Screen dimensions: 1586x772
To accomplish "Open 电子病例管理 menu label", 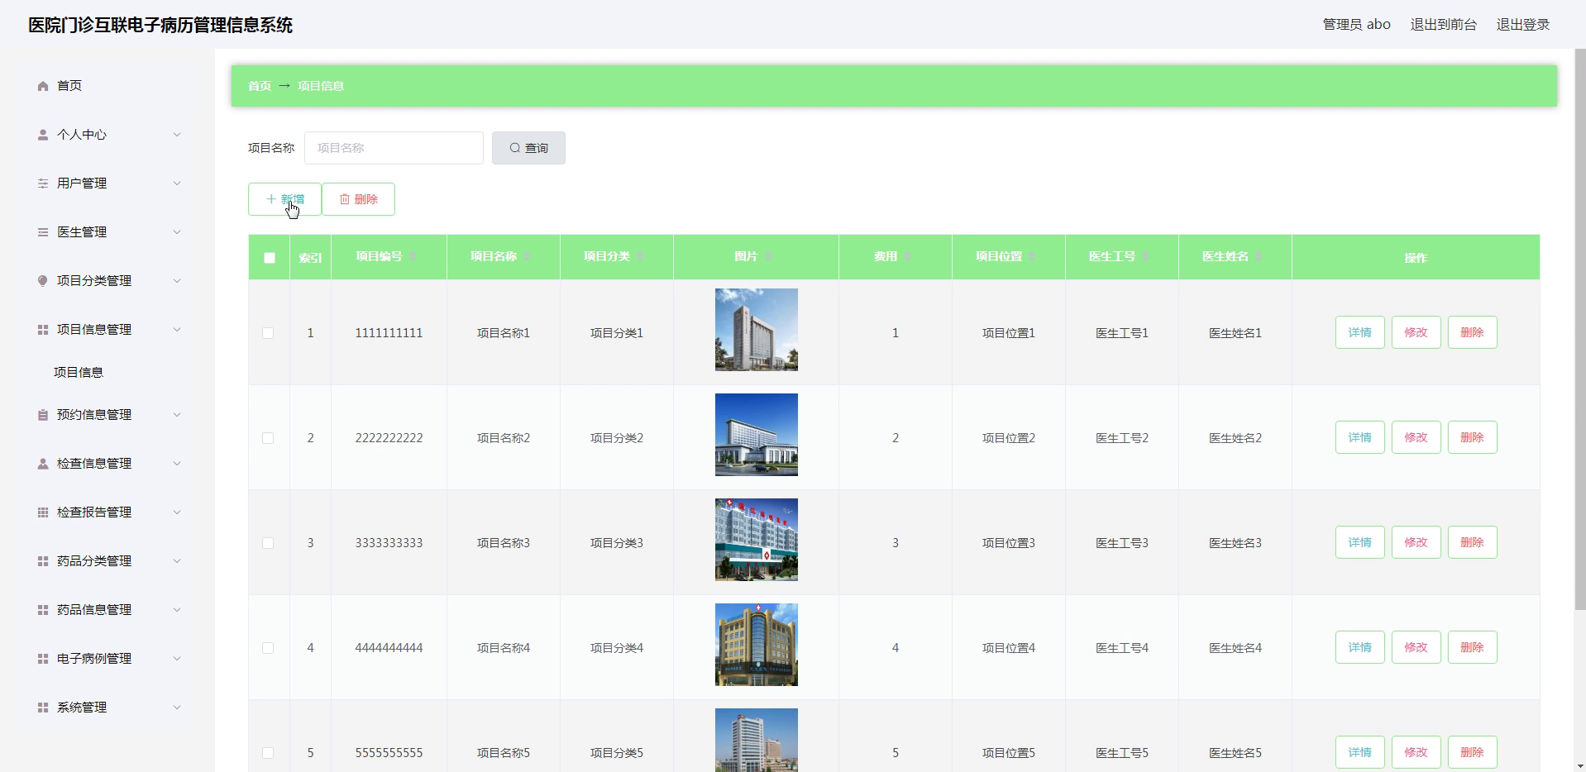I will (94, 659).
